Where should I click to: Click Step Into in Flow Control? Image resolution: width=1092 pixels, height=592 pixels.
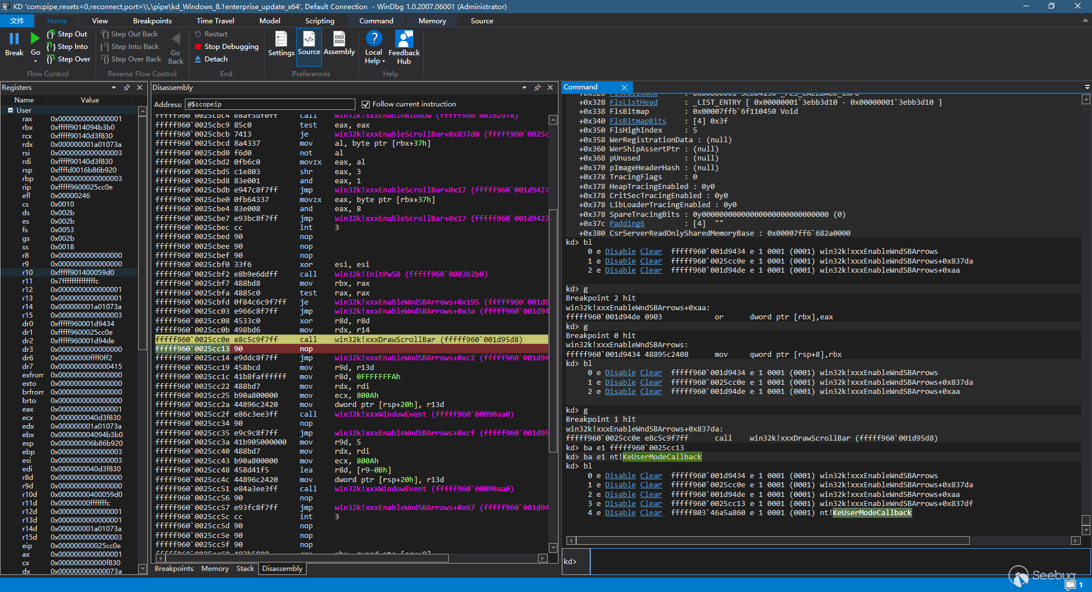point(67,47)
